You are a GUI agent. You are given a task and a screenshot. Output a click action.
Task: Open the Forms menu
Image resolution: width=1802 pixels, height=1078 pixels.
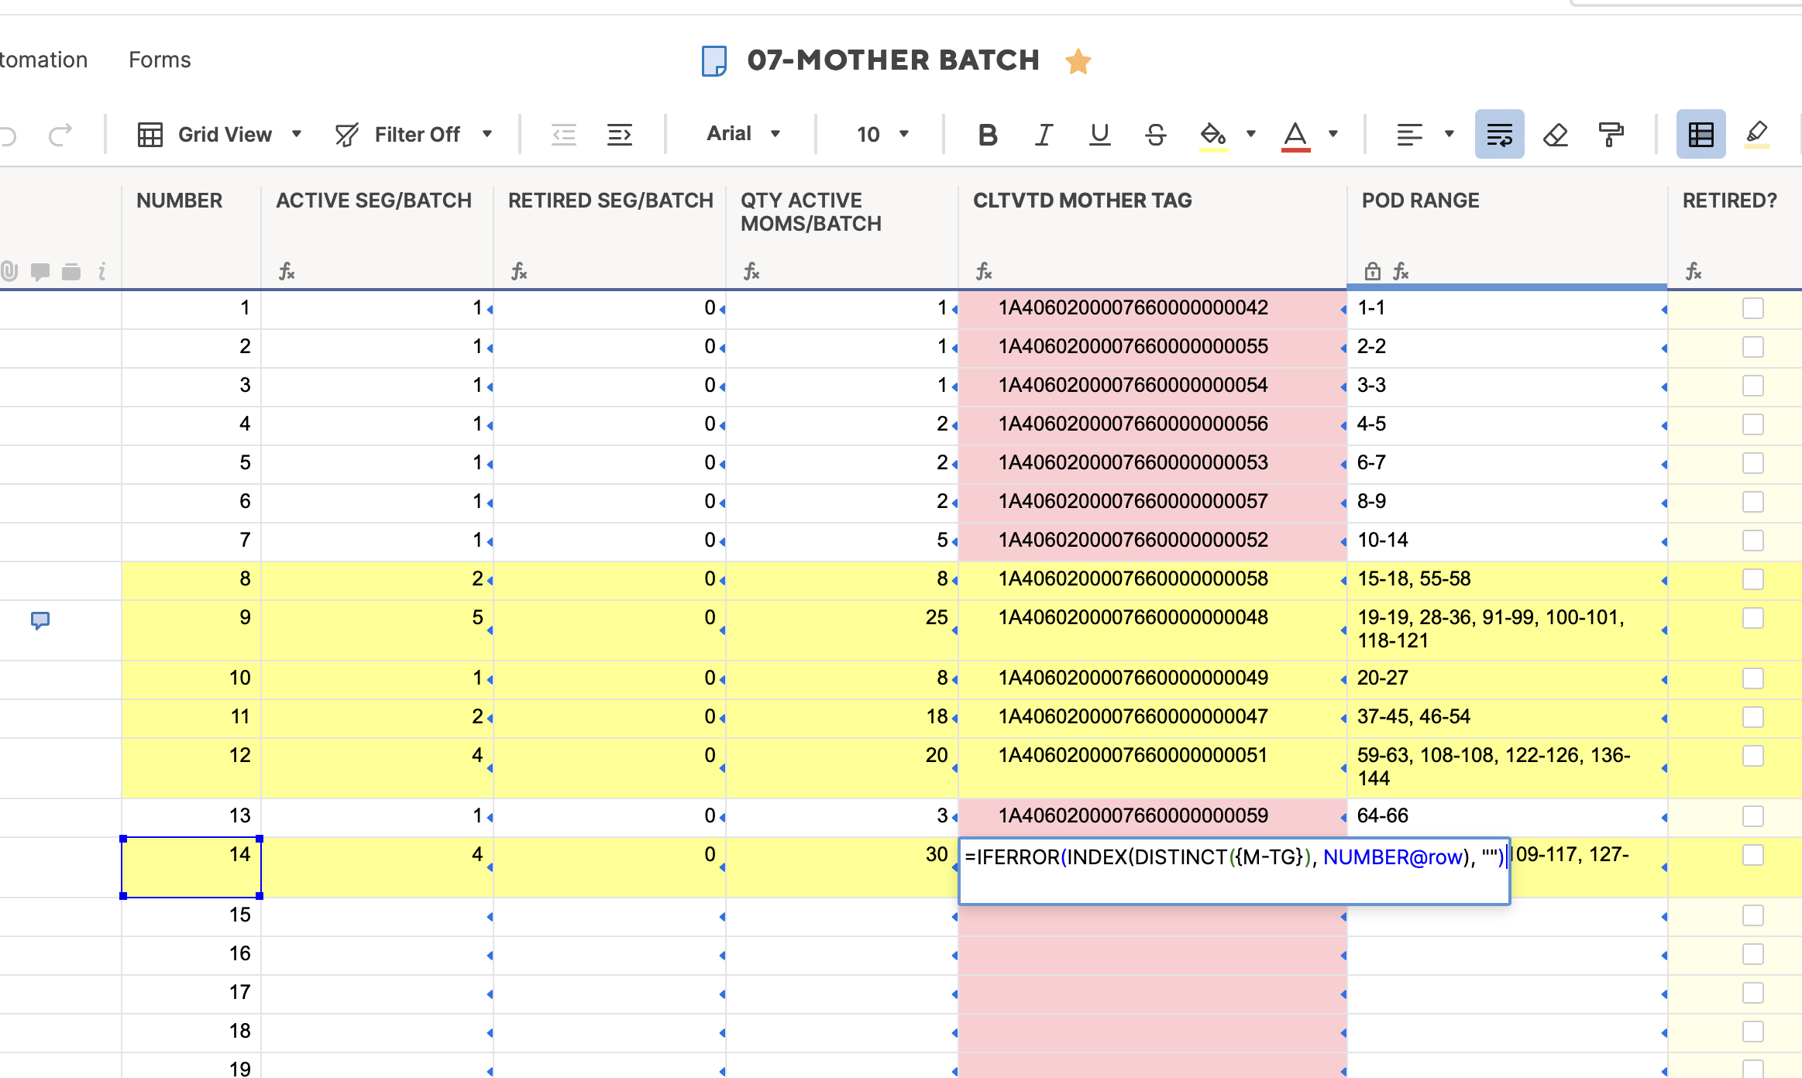point(160,60)
